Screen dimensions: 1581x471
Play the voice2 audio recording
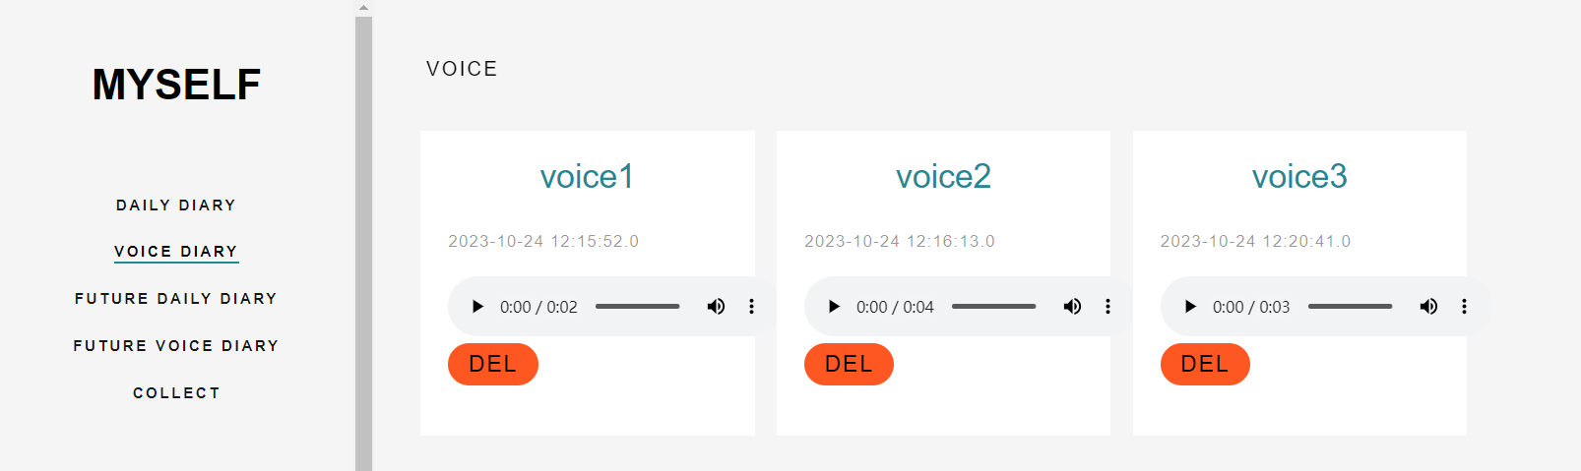(834, 307)
